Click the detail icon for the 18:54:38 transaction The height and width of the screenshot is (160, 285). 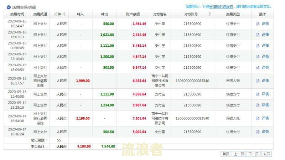point(258,118)
